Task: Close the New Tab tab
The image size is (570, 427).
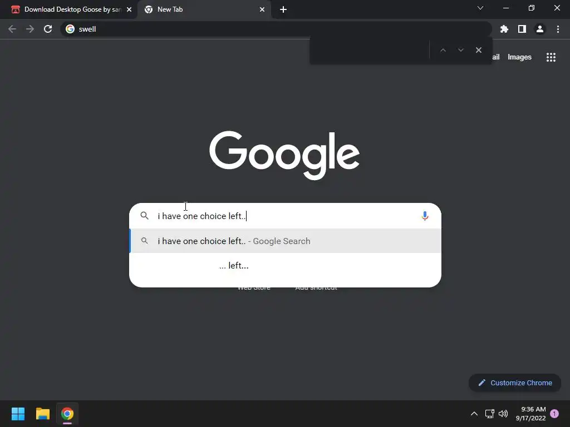Action: 262,9
